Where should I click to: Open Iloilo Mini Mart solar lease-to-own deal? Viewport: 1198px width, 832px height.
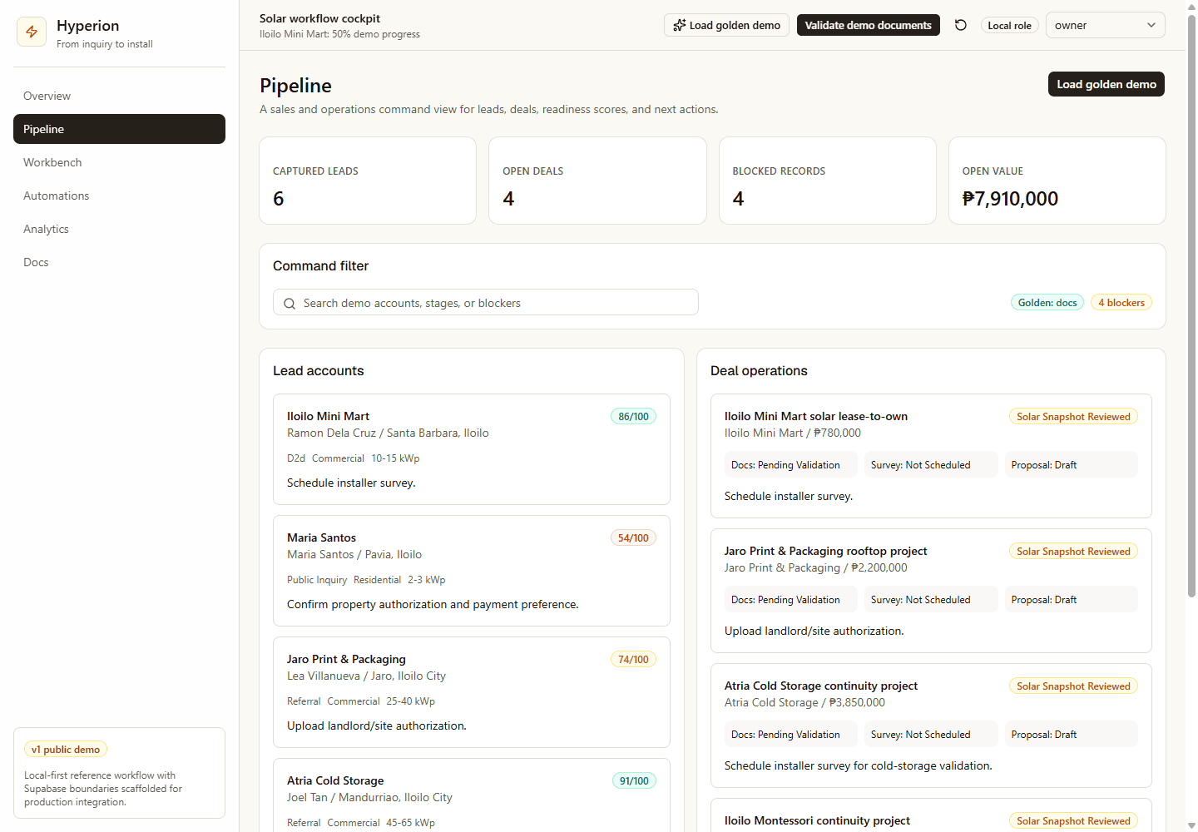click(931, 456)
